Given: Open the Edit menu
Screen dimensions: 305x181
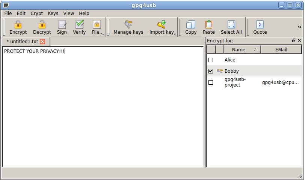Looking at the screenshot, I should 21,13.
